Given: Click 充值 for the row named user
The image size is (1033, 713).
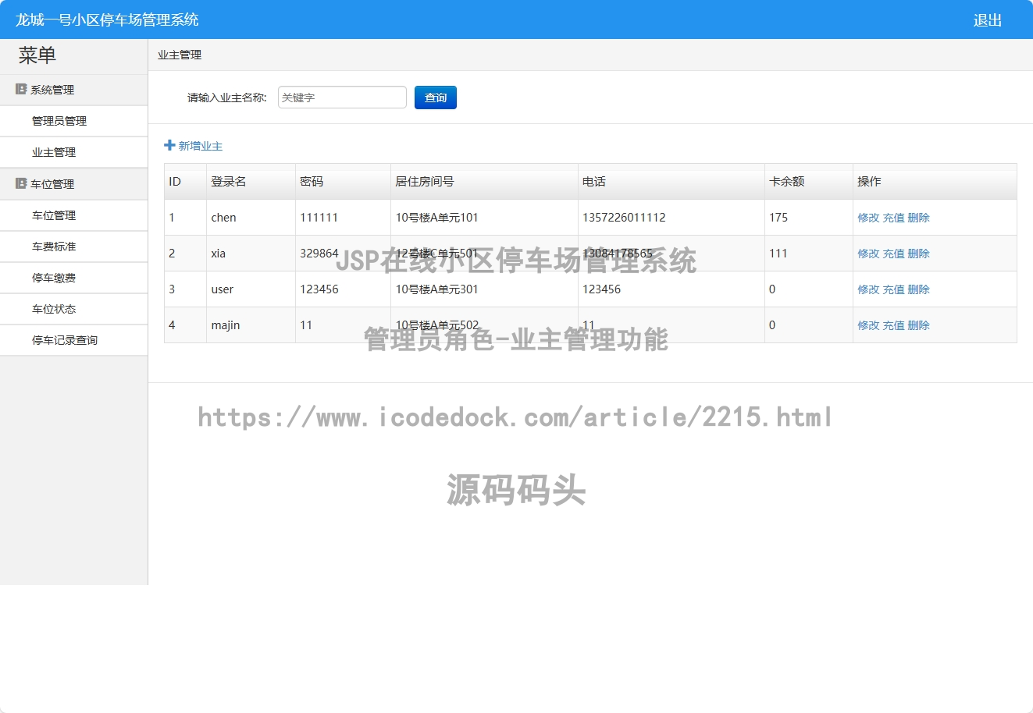Looking at the screenshot, I should (893, 289).
